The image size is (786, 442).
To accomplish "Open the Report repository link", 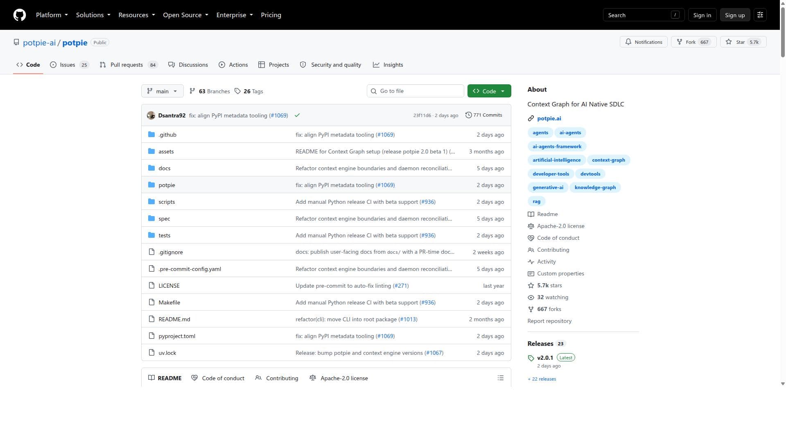I will pyautogui.click(x=549, y=321).
